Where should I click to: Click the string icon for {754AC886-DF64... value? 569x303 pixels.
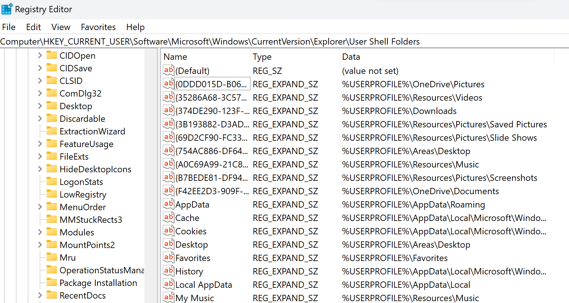click(x=169, y=151)
